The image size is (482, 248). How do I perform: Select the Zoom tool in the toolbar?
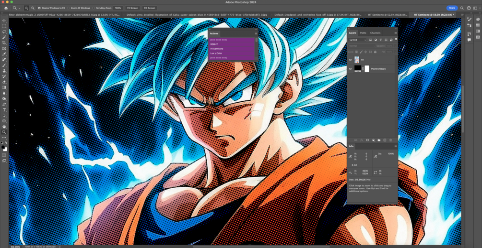coord(4,132)
